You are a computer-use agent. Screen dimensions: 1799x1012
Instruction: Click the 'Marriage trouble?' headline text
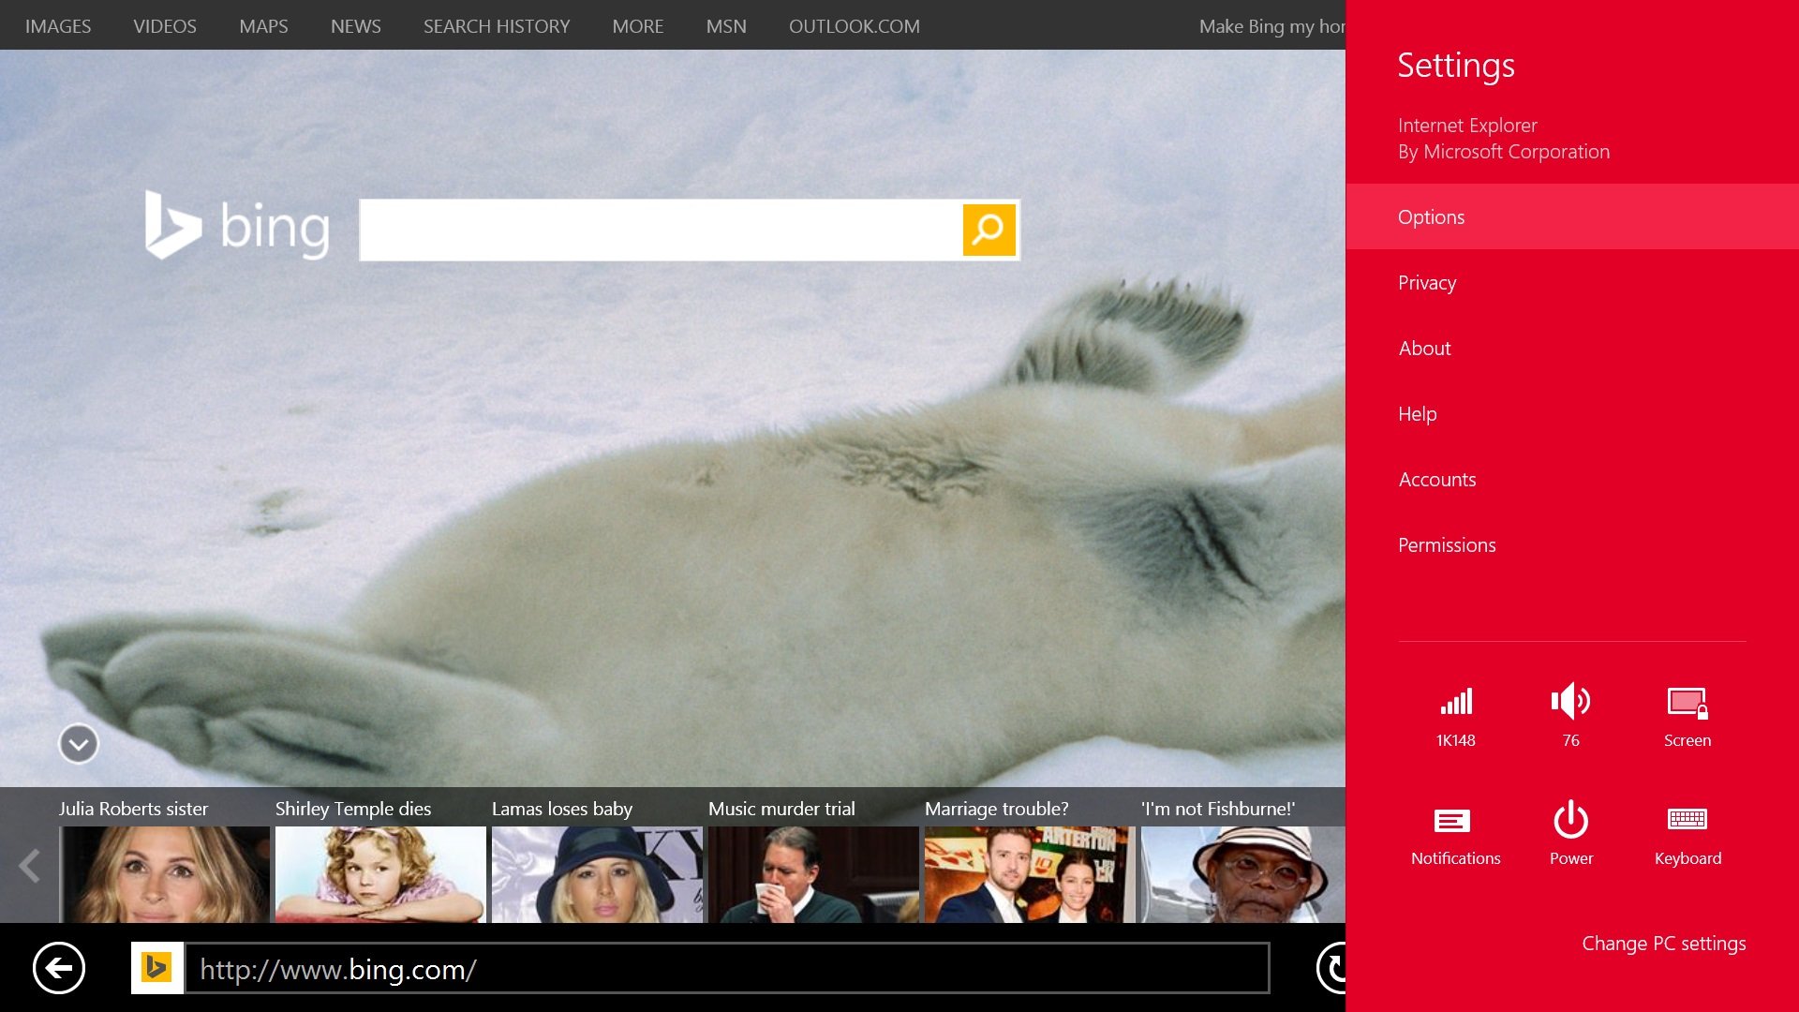coord(997,809)
